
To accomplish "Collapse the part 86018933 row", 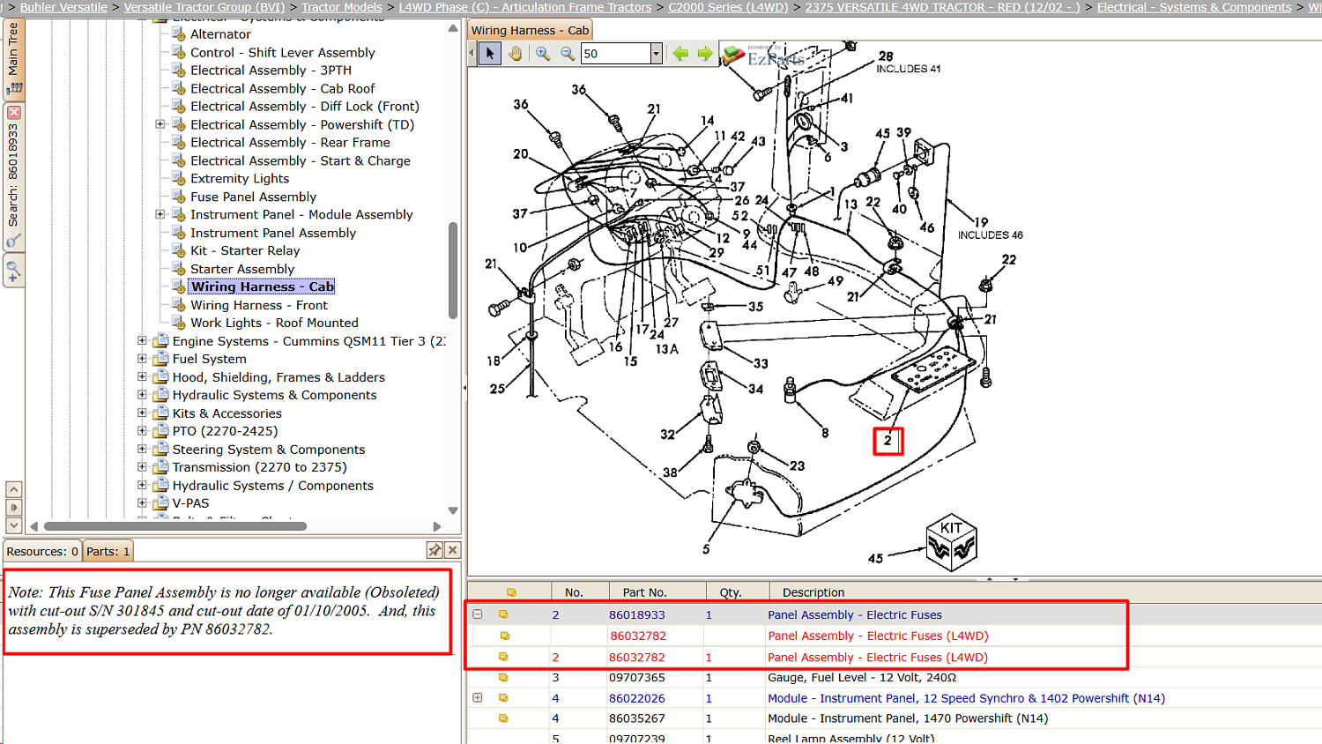I will coord(478,614).
